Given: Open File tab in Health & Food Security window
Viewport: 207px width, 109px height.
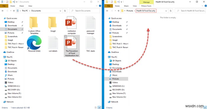Looking at the screenshot, I should point(109,6).
